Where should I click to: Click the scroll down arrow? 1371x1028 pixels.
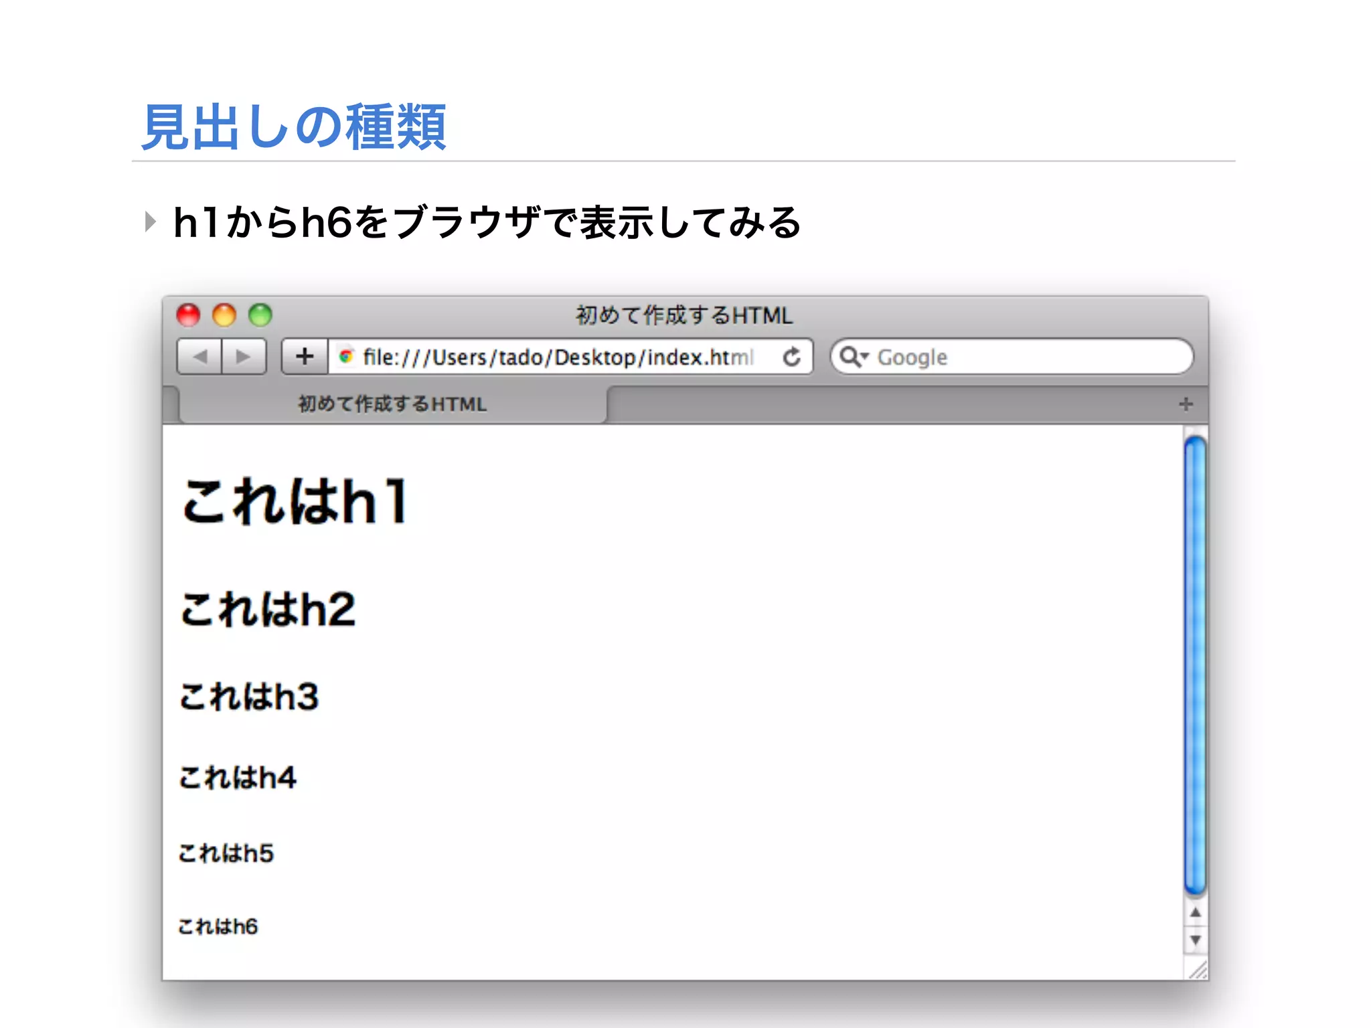pos(1196,940)
